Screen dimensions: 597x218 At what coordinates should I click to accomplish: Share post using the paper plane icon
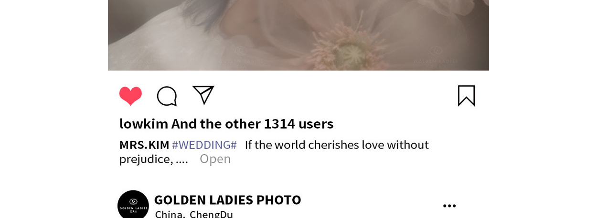point(203,95)
